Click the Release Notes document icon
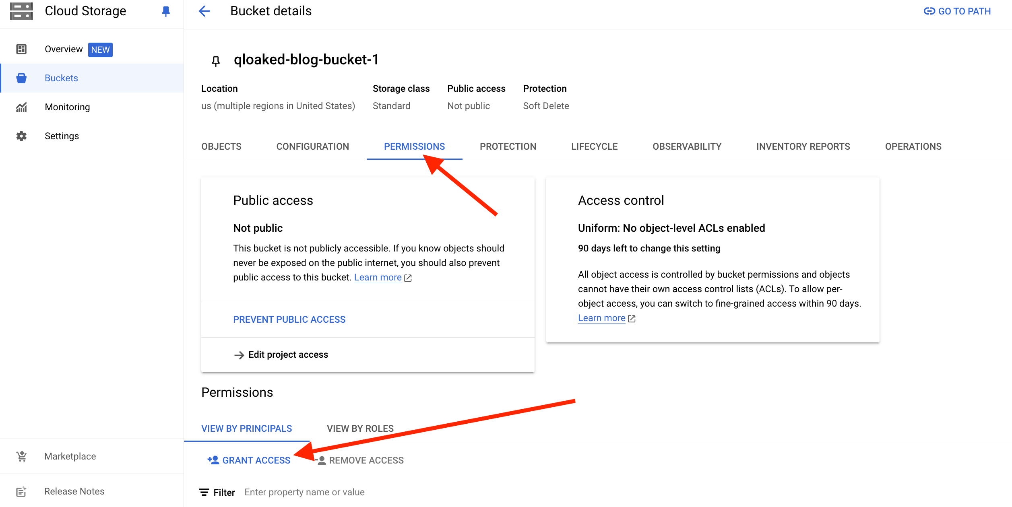This screenshot has width=1012, height=507. point(21,491)
